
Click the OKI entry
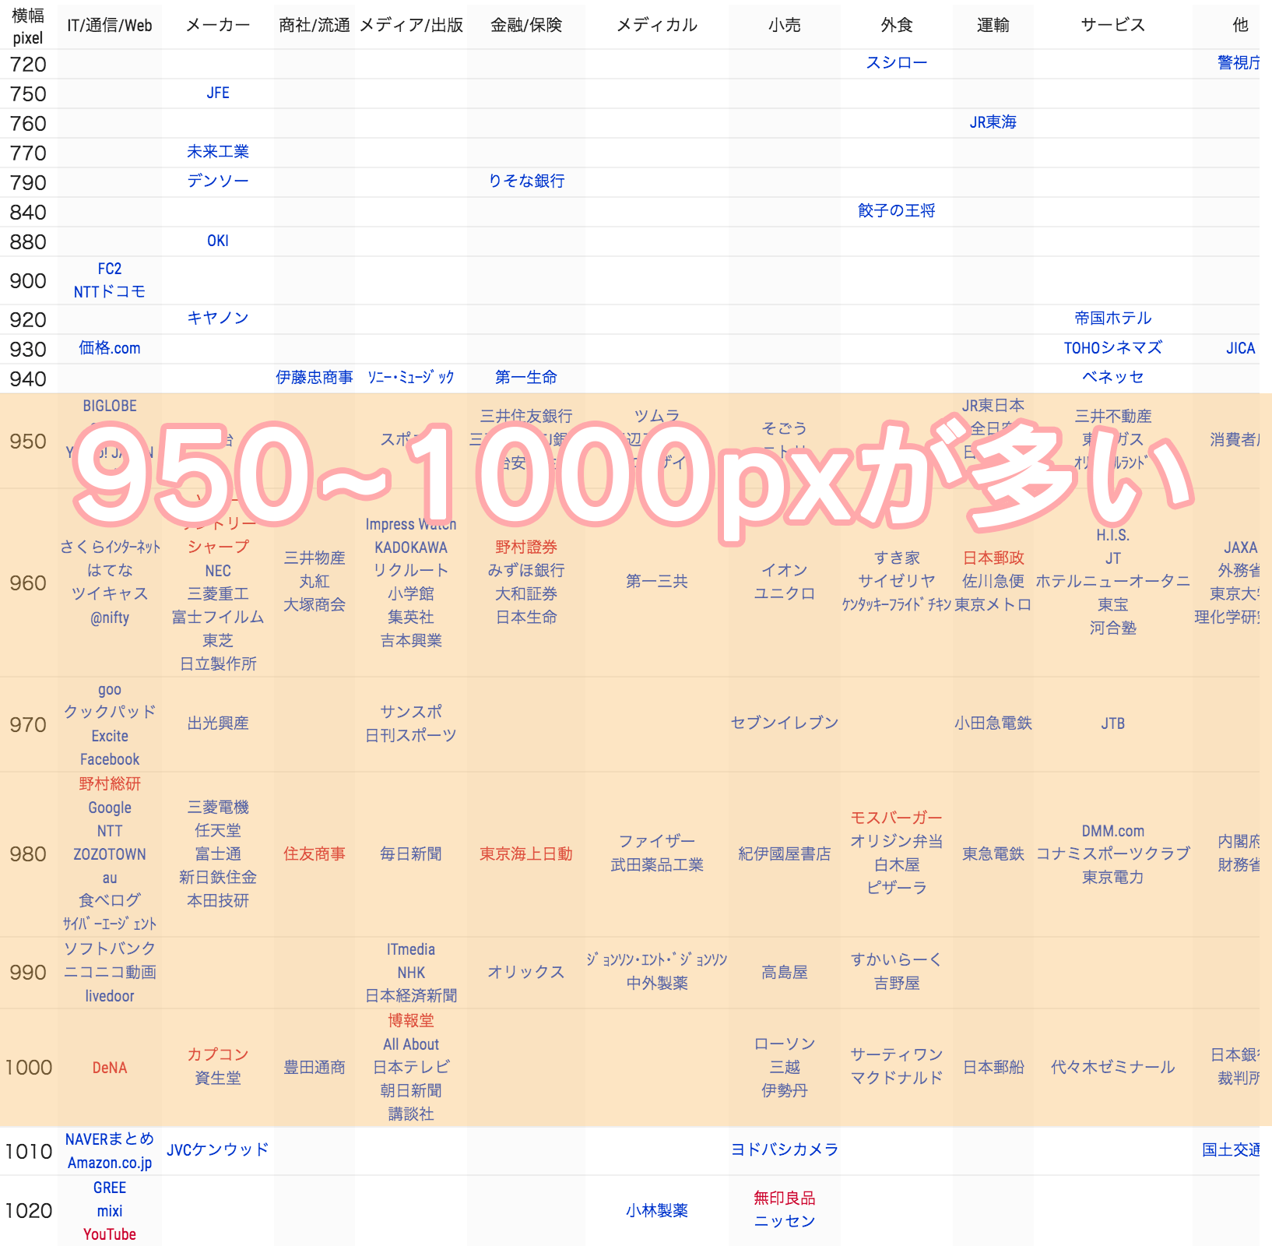pos(218,241)
